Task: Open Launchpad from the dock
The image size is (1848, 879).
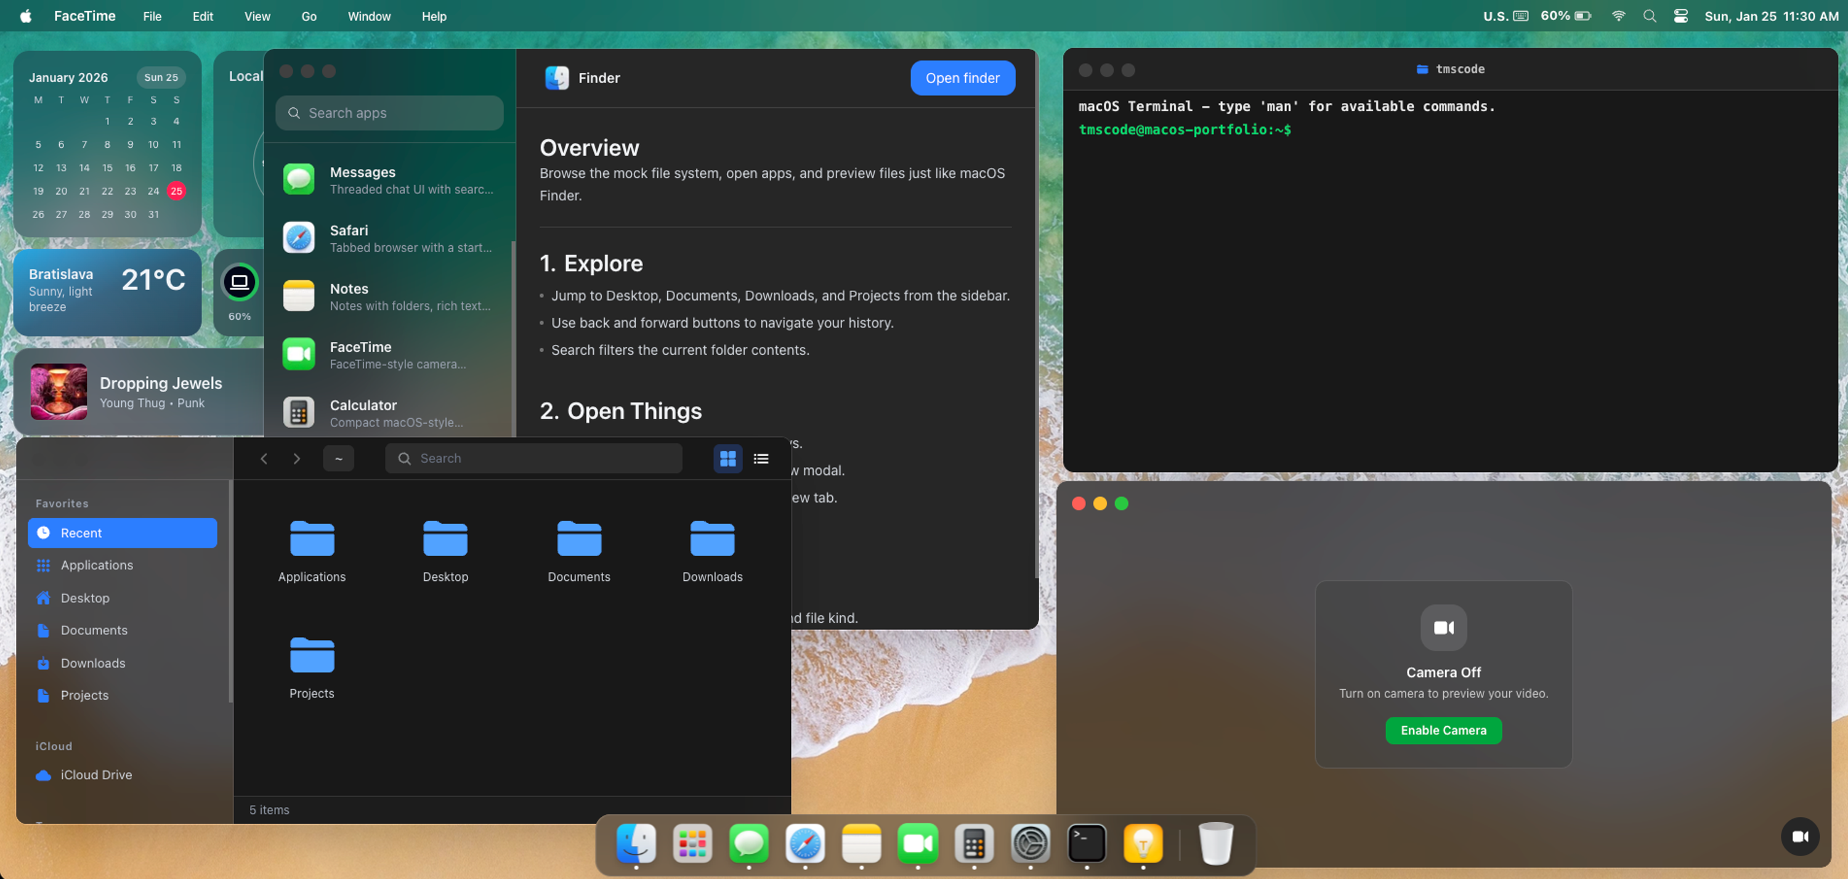Action: pos(692,843)
